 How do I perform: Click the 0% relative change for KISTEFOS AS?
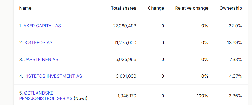[205, 42]
